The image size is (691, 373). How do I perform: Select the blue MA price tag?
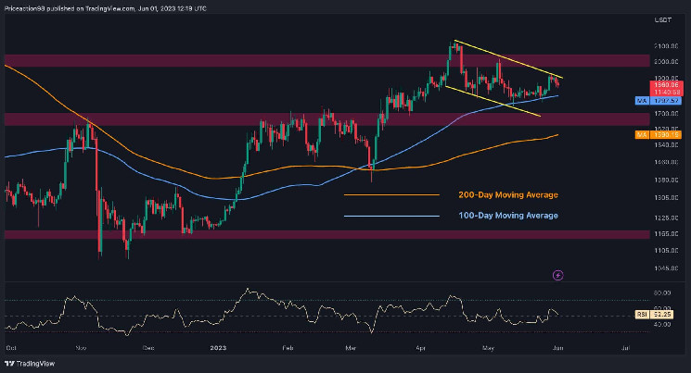pos(659,101)
